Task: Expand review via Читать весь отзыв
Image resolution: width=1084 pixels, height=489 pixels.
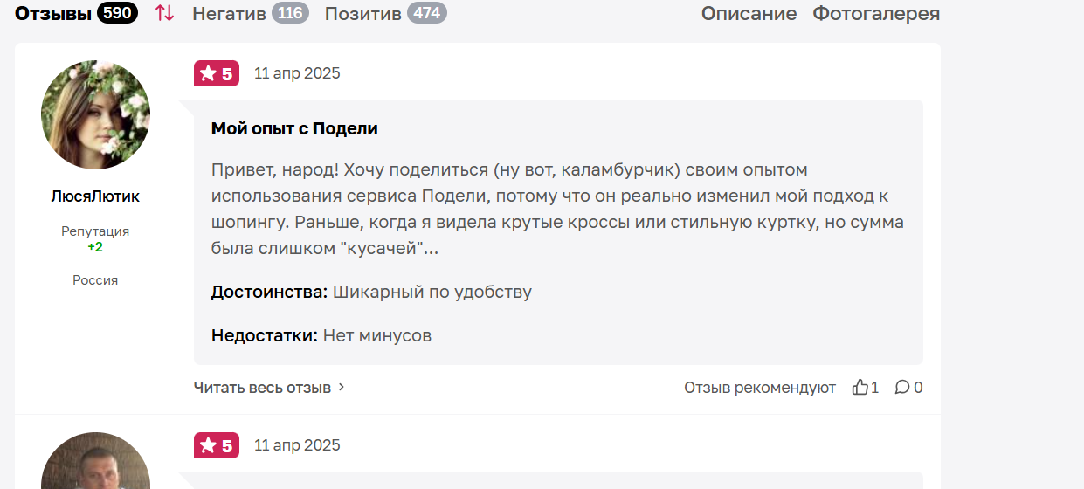Action: (x=262, y=387)
